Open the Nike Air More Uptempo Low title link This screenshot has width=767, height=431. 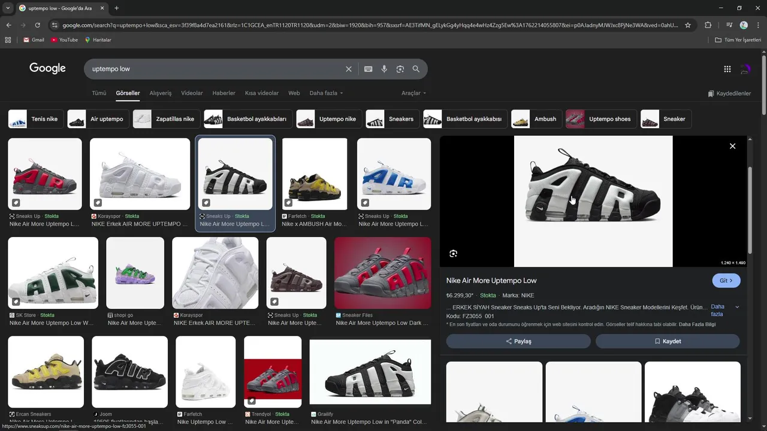[x=491, y=281]
